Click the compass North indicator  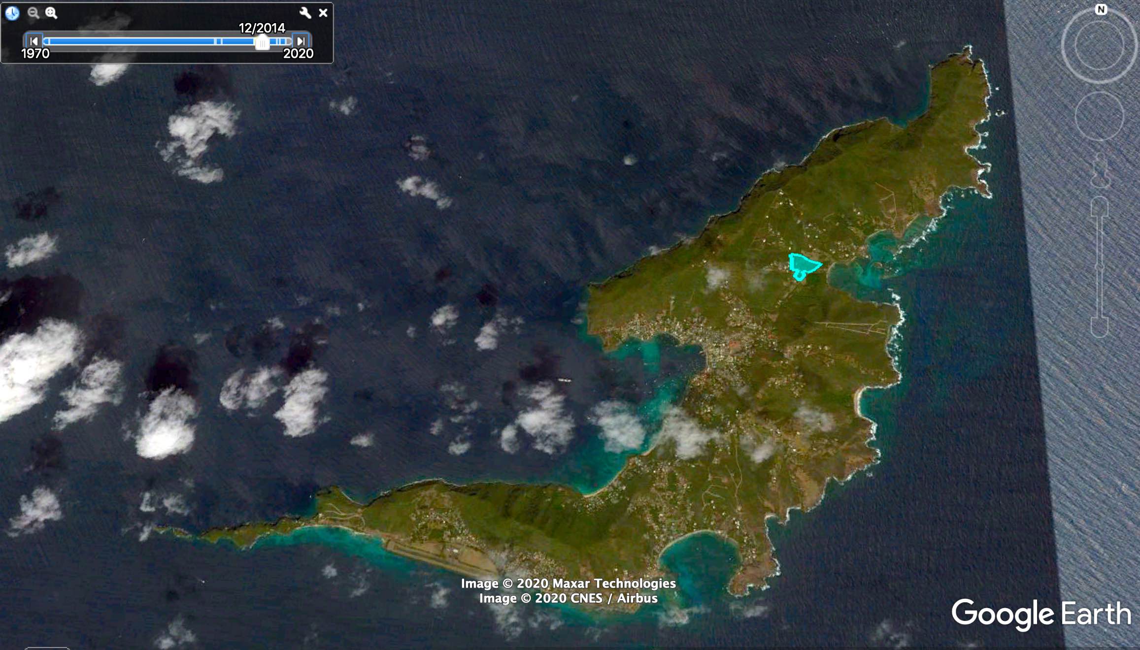tap(1101, 10)
